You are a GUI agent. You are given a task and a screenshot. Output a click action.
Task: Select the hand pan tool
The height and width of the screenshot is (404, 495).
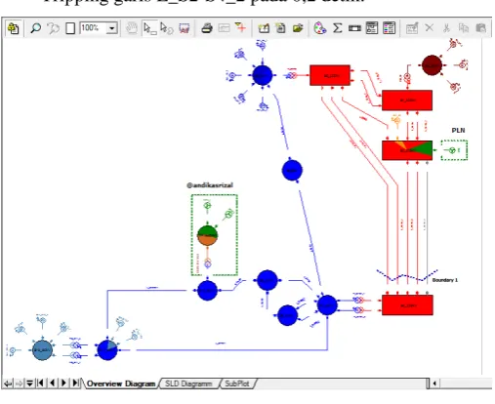[132, 28]
